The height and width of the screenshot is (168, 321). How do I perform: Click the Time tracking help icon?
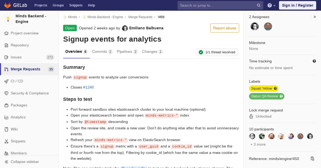point(314,61)
